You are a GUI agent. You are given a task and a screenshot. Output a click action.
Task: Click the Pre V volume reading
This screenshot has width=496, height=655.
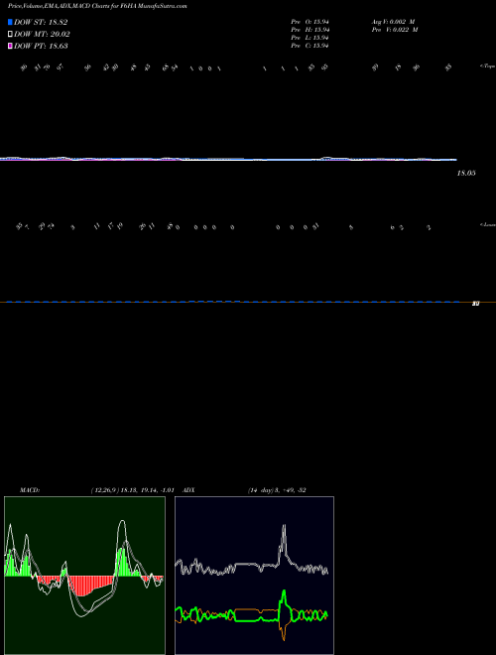click(x=395, y=30)
